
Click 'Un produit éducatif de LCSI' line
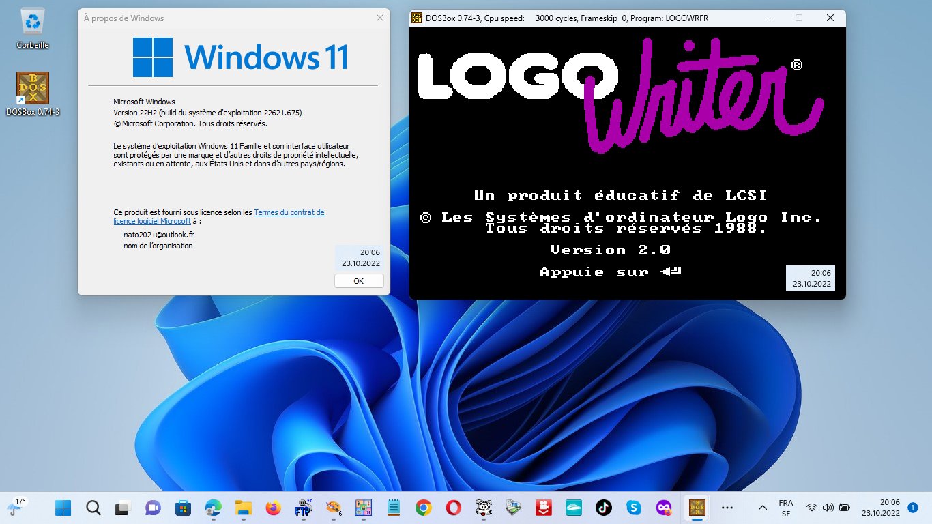620,196
